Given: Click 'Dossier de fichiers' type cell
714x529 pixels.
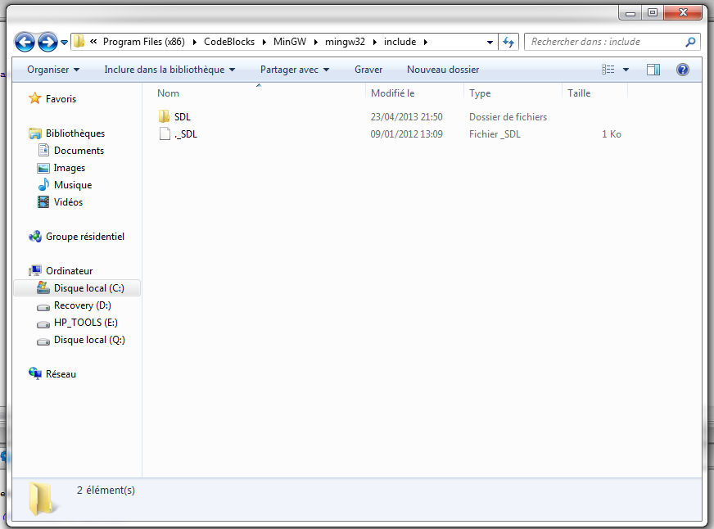Looking at the screenshot, I should point(508,117).
